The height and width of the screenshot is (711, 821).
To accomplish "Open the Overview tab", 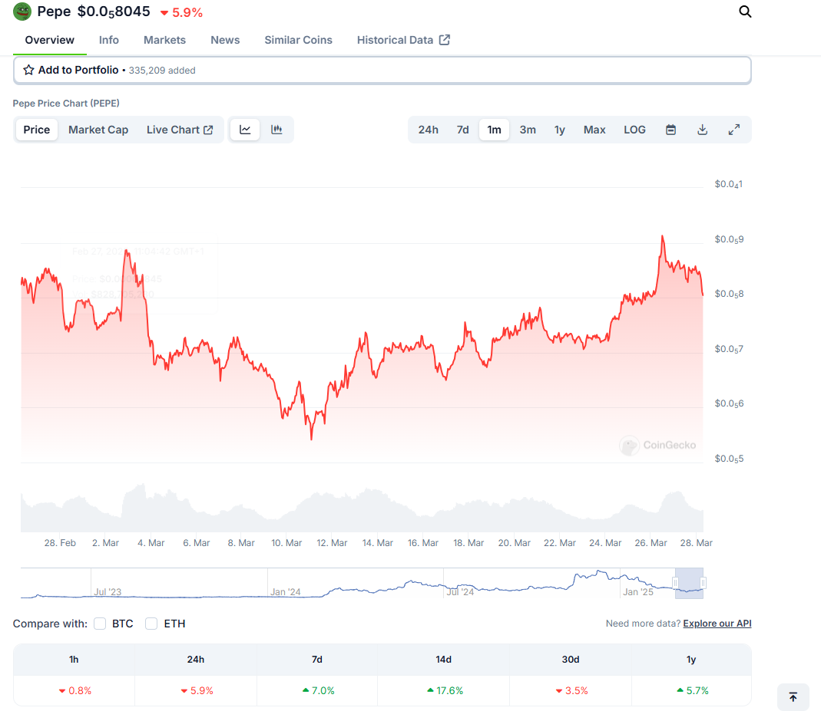I will click(50, 40).
